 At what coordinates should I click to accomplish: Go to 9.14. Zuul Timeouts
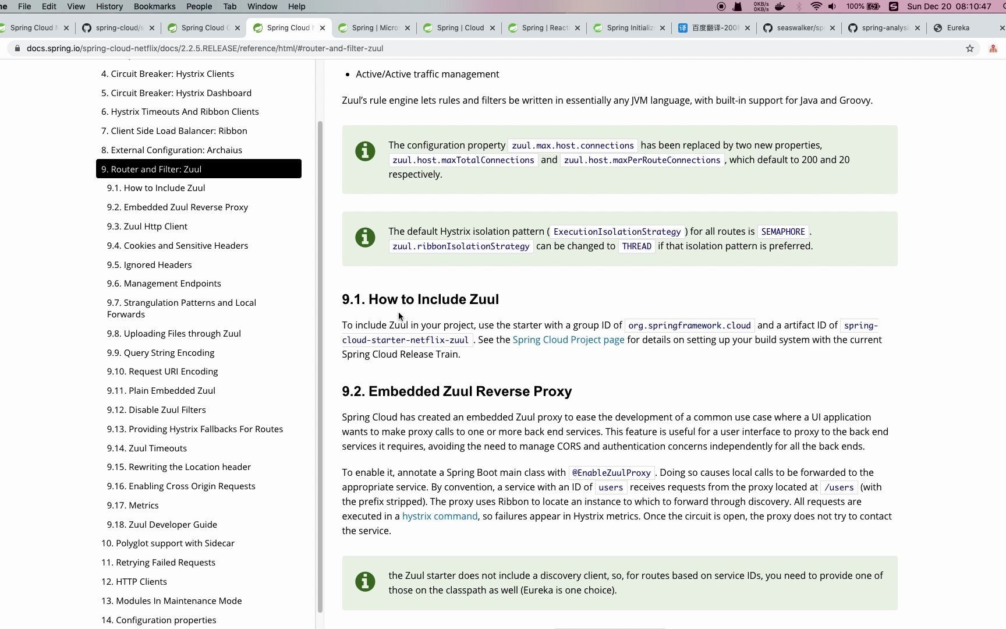click(147, 448)
